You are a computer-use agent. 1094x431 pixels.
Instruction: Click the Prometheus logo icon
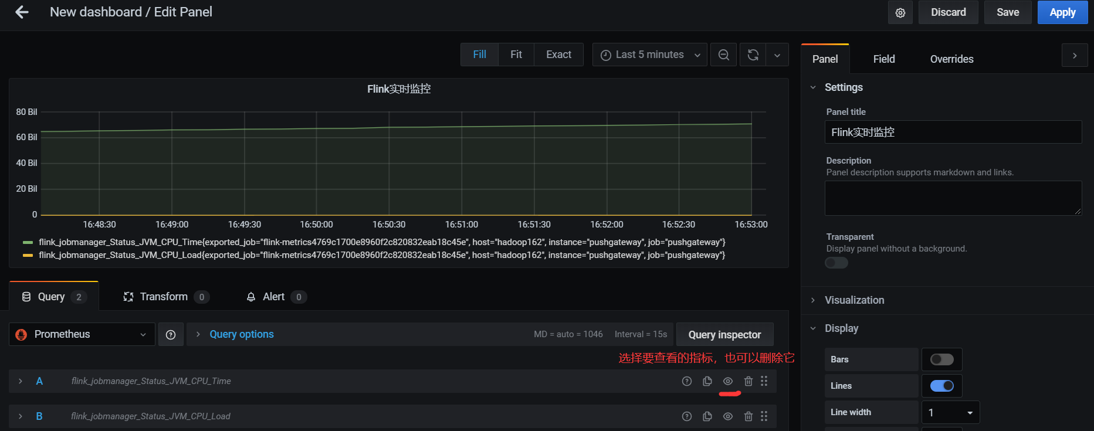point(21,334)
